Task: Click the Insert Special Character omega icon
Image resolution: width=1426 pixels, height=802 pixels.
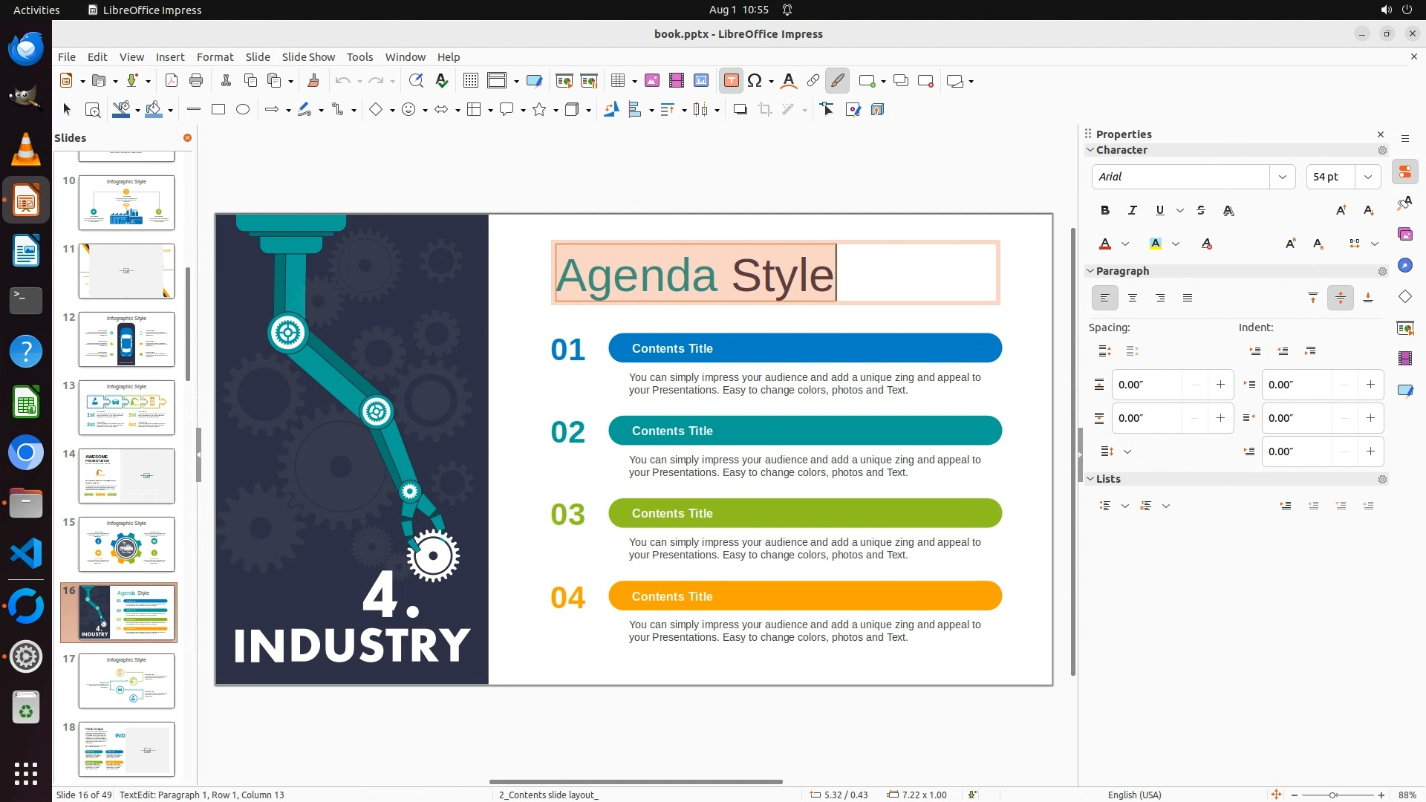Action: coord(755,81)
